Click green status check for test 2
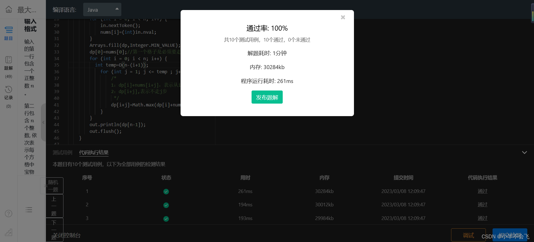 pyautogui.click(x=166, y=205)
